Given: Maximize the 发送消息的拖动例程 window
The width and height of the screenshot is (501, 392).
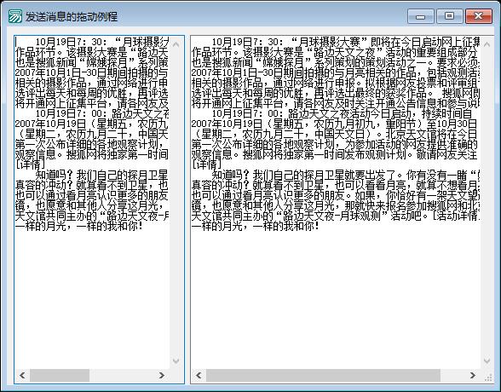Looking at the screenshot, I should (449, 16).
